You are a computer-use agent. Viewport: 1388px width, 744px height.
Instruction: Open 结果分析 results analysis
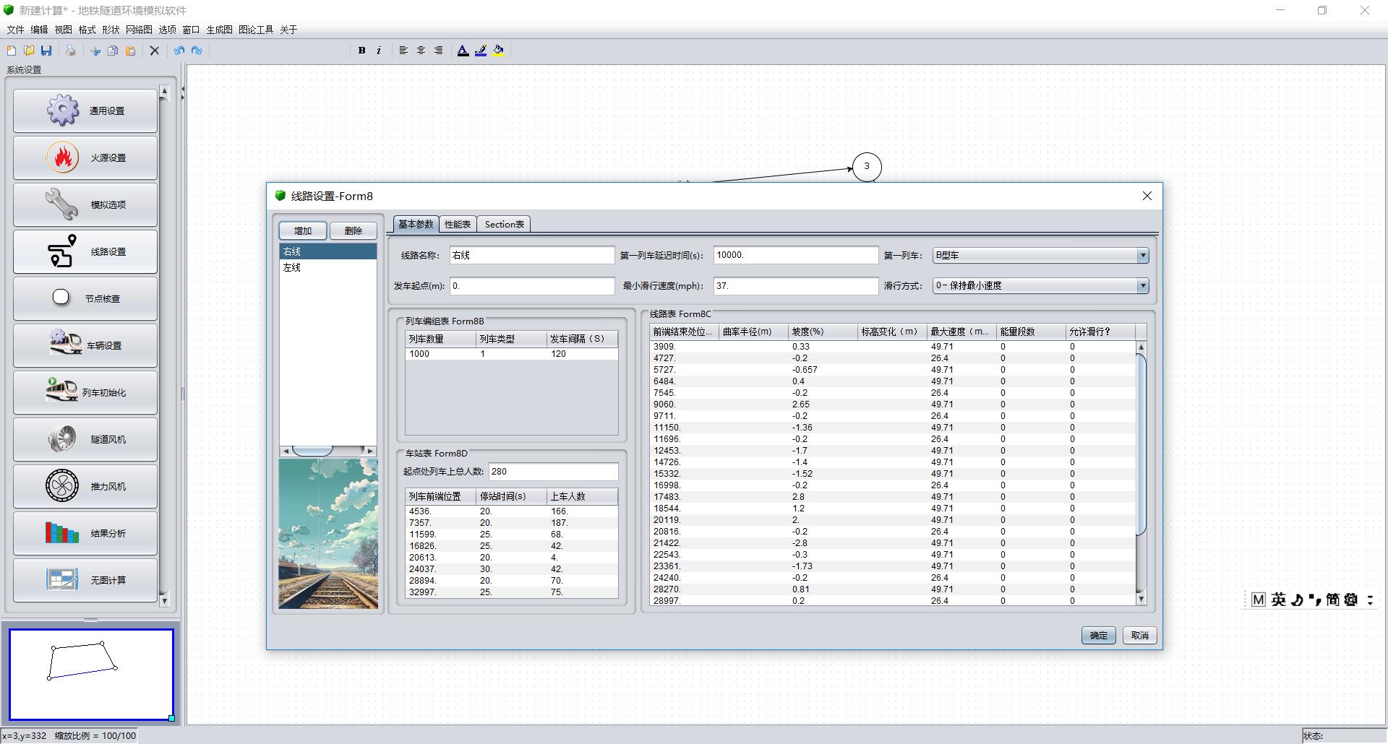click(x=85, y=533)
